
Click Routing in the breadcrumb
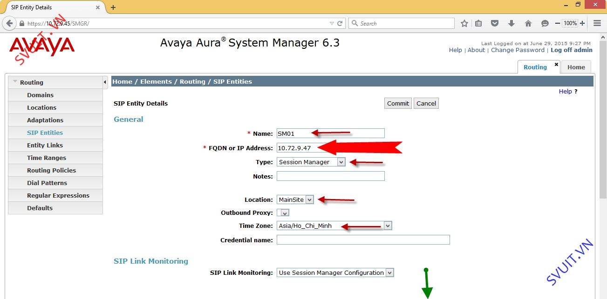point(192,81)
